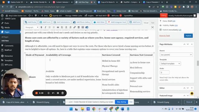Image resolution: width=199 pixels, height=112 pixels.
Task: Publish the page
Action: click(x=188, y=36)
